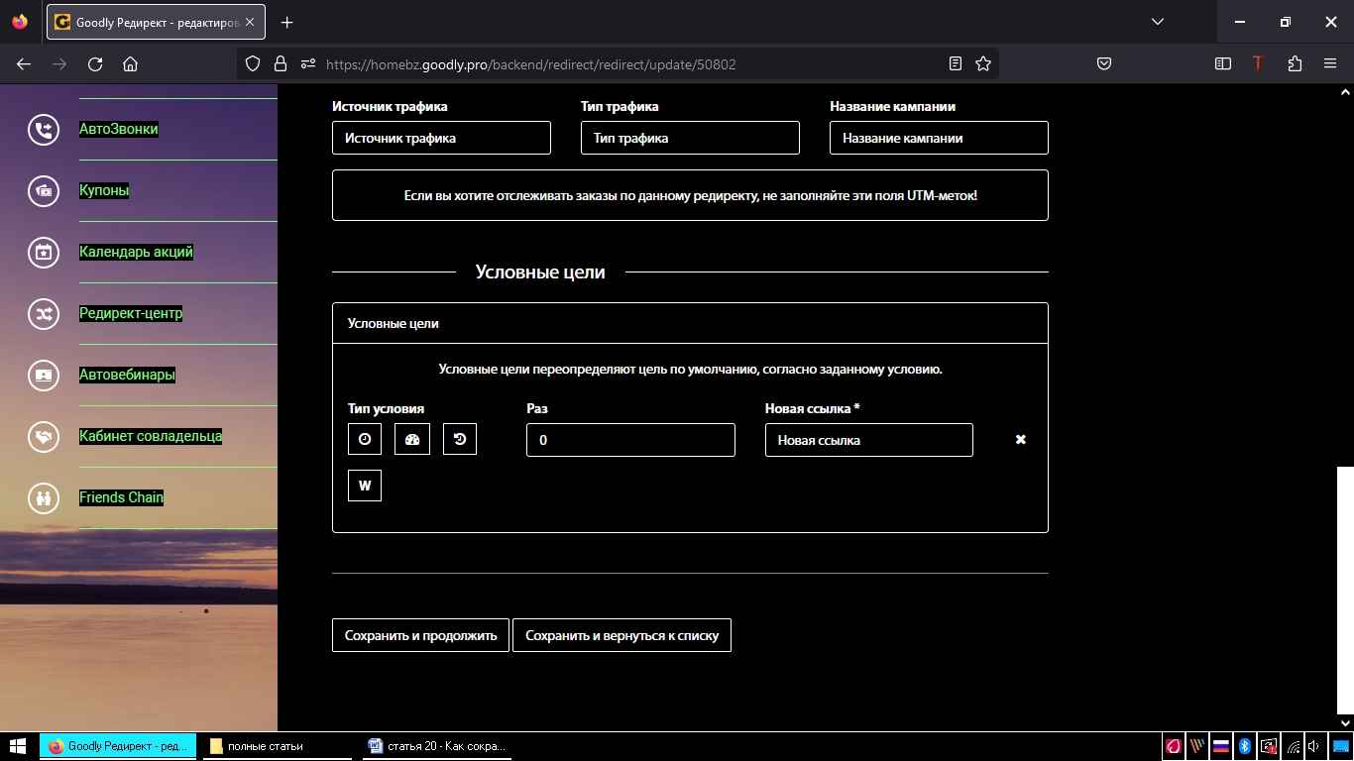Open the Купоны menu item
Viewport: 1354px width, 761px height.
[104, 190]
